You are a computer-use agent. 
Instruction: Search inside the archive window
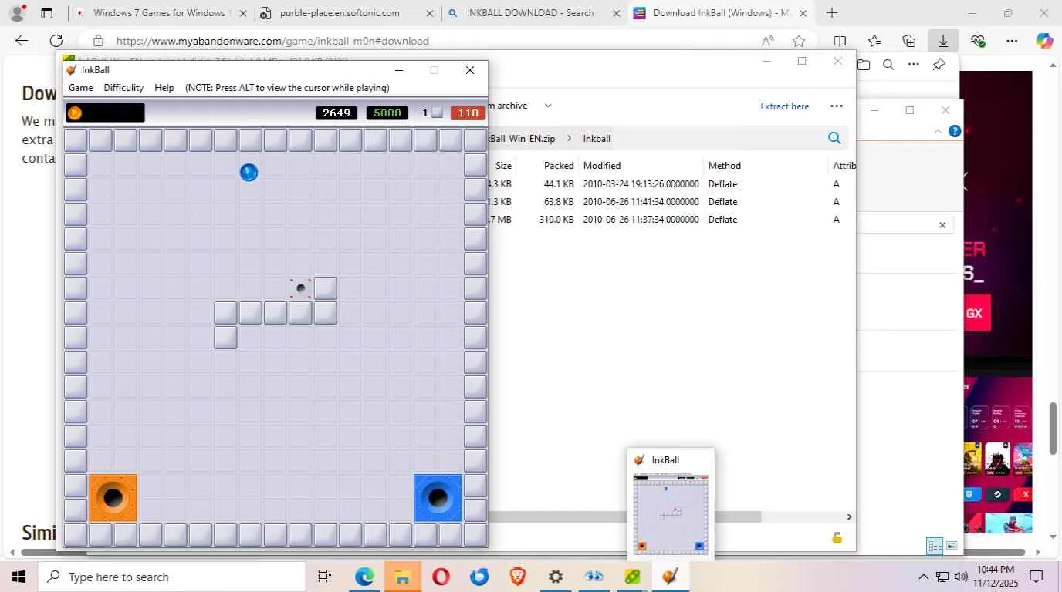pos(834,138)
